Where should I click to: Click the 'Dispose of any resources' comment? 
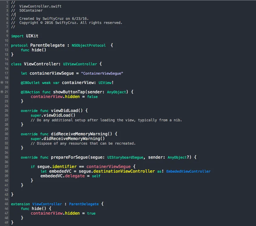pyautogui.click(x=83, y=143)
